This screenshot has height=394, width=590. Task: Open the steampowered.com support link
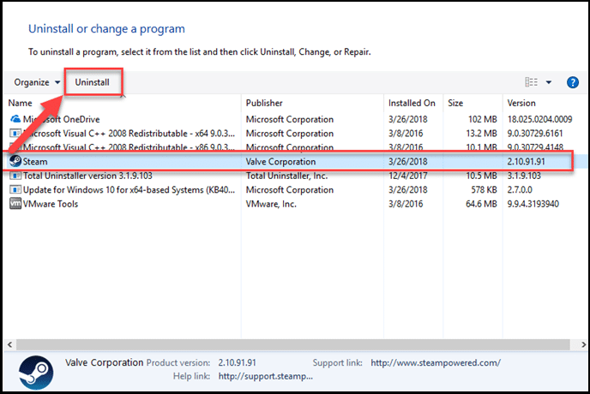tap(436, 363)
